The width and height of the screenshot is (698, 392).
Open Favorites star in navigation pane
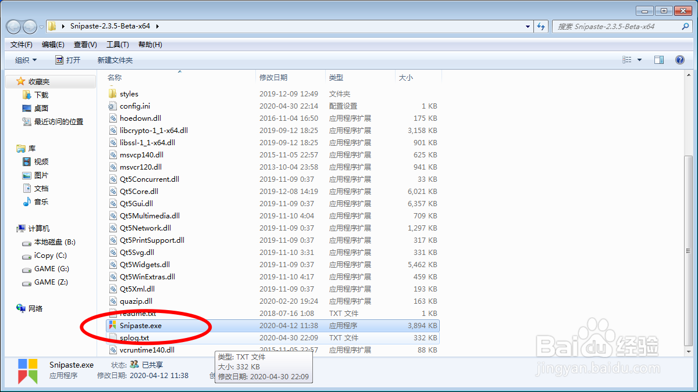coord(21,81)
